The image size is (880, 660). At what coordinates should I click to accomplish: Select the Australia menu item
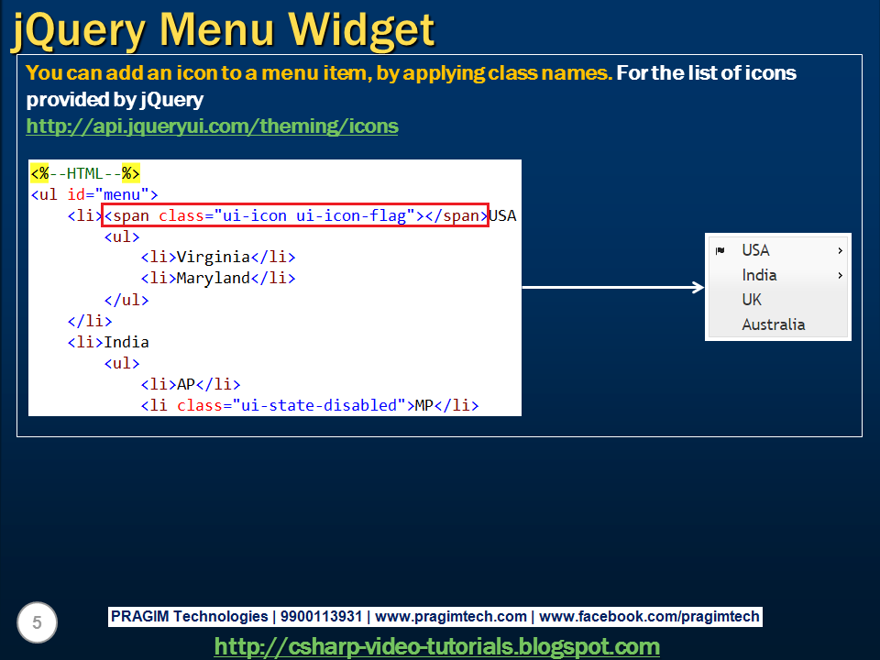772,324
